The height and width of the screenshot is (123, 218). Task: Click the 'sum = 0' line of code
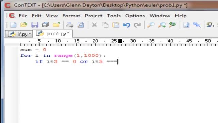[x=33, y=50]
